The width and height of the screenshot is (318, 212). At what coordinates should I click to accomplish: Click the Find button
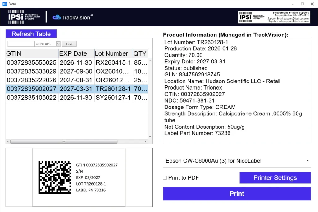[x=69, y=44]
